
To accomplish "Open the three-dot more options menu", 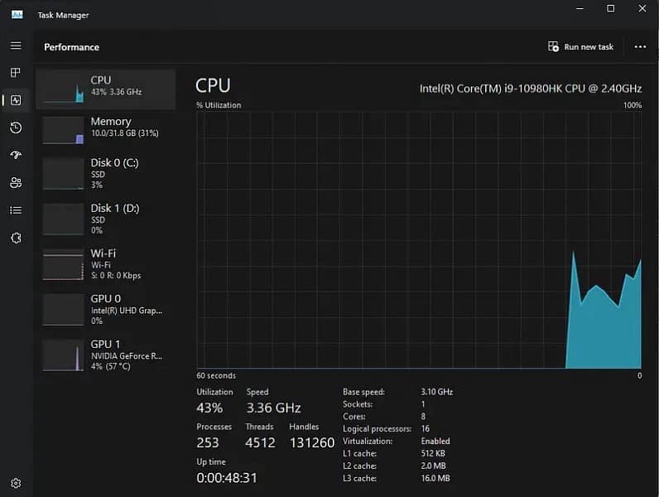I will pyautogui.click(x=640, y=47).
